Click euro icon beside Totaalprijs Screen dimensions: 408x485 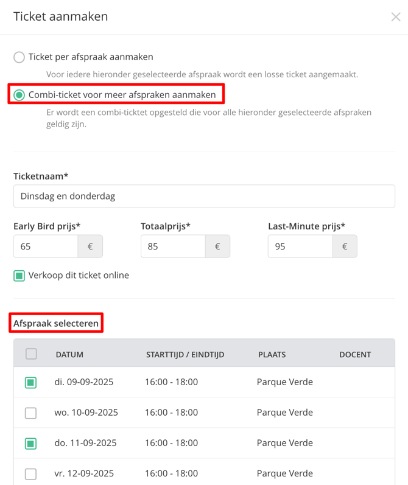(217, 246)
